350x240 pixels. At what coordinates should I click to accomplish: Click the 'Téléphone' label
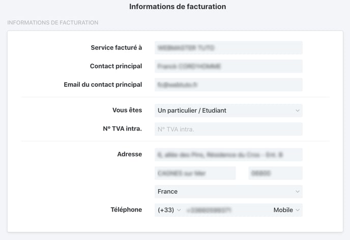pos(126,210)
